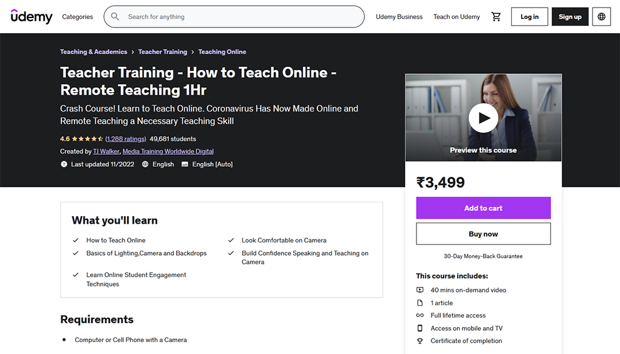Open the 1,288 ratings link
The image size is (620, 354).
click(x=126, y=139)
